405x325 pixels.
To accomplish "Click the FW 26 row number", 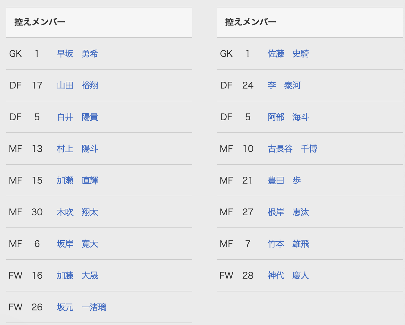I will (37, 307).
